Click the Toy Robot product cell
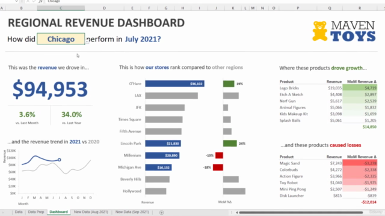 [289, 182]
